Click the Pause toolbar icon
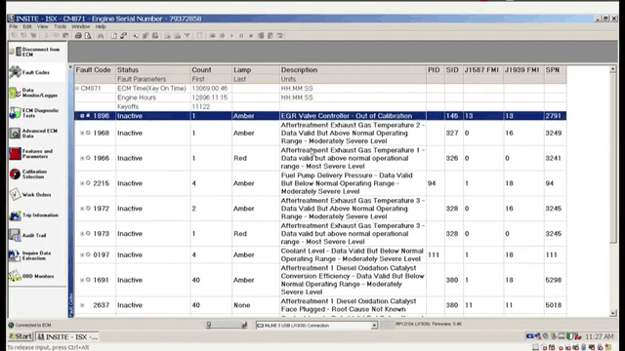Screen dimensions: 625x351 tap(241, 36)
